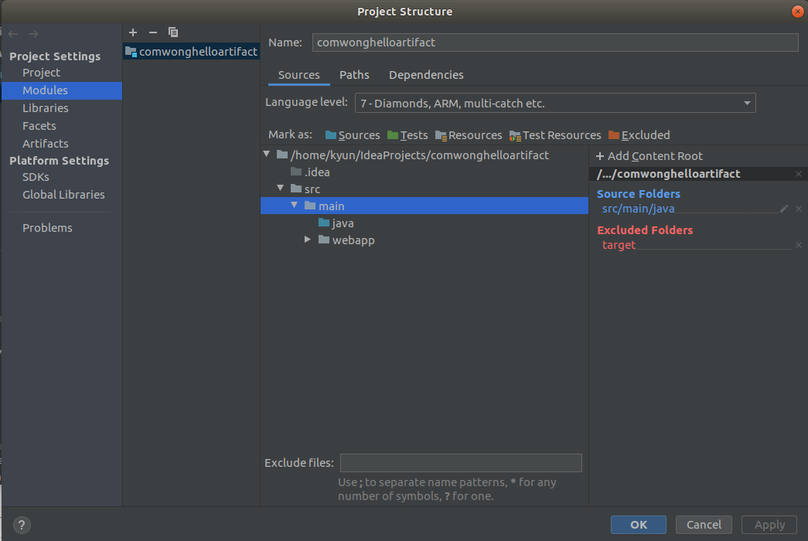Mark folder as Excluded
This screenshot has width=808, height=541.
coord(639,135)
